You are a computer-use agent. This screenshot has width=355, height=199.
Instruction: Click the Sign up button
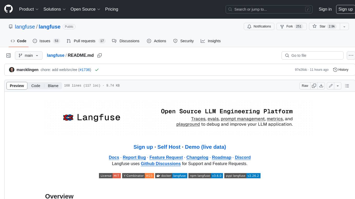pos(345,9)
